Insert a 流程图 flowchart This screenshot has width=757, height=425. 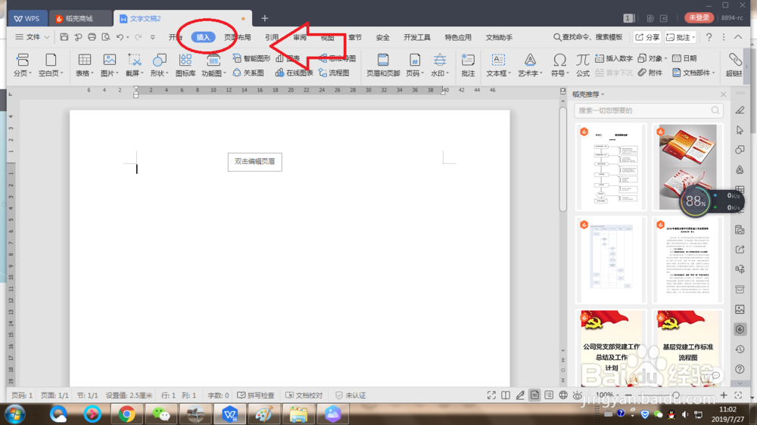point(334,73)
